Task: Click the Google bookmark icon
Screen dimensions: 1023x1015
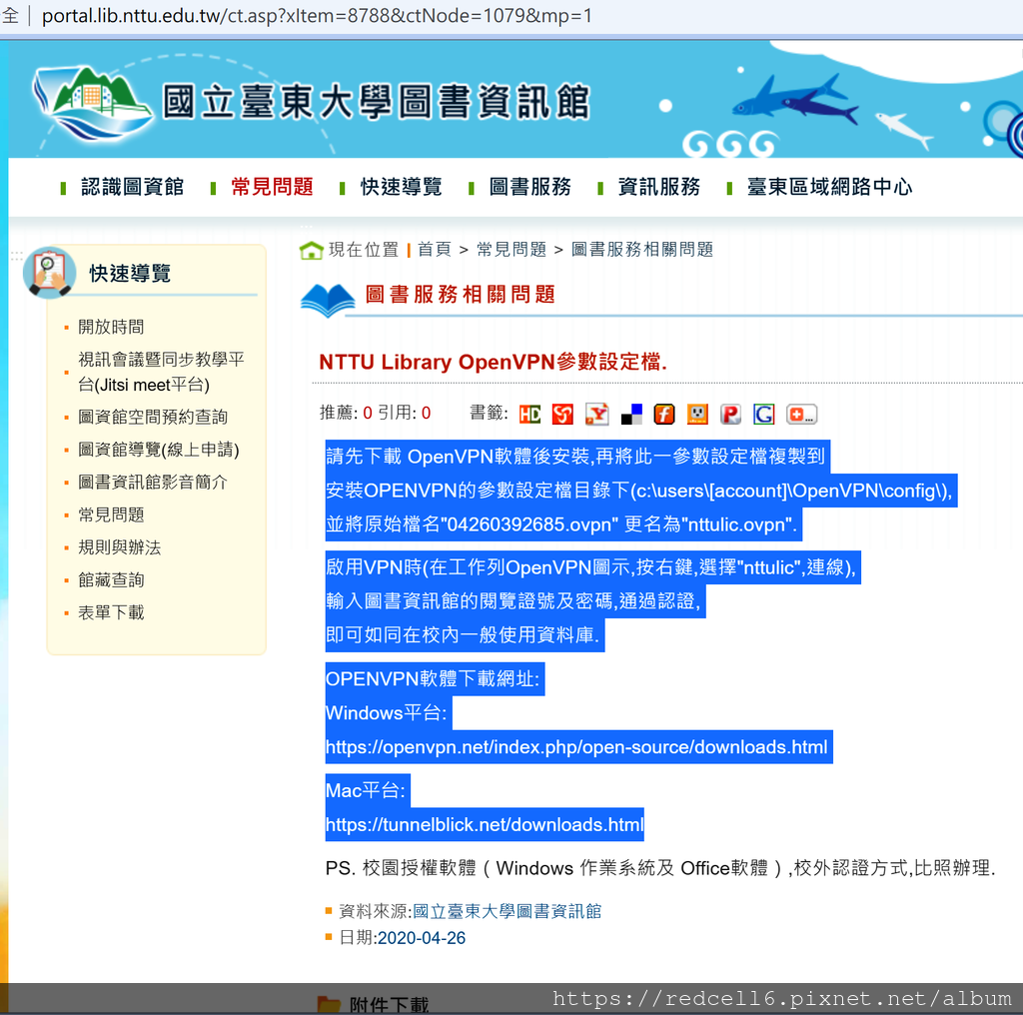Action: coord(764,415)
